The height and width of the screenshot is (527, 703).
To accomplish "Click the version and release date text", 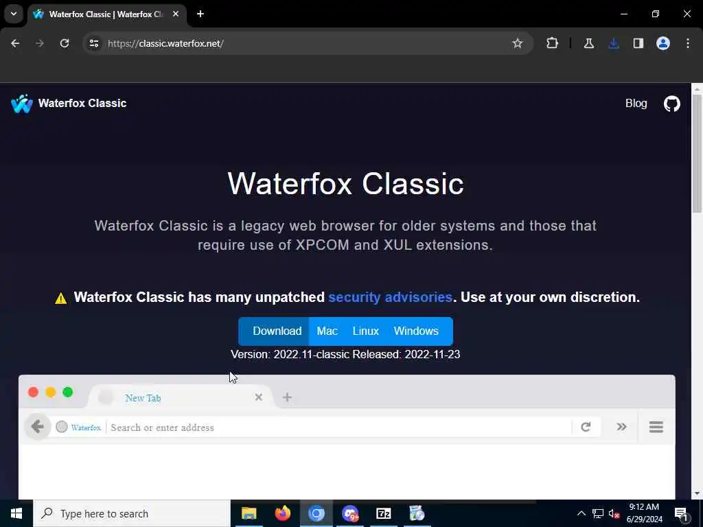I will coord(345,355).
